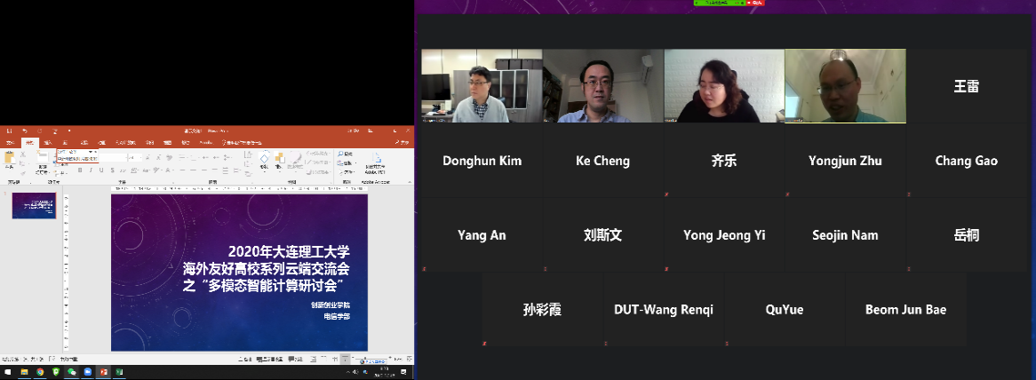Viewport: 1036px width, 380px height.
Task: Open the File menu tab
Action: click(9, 142)
